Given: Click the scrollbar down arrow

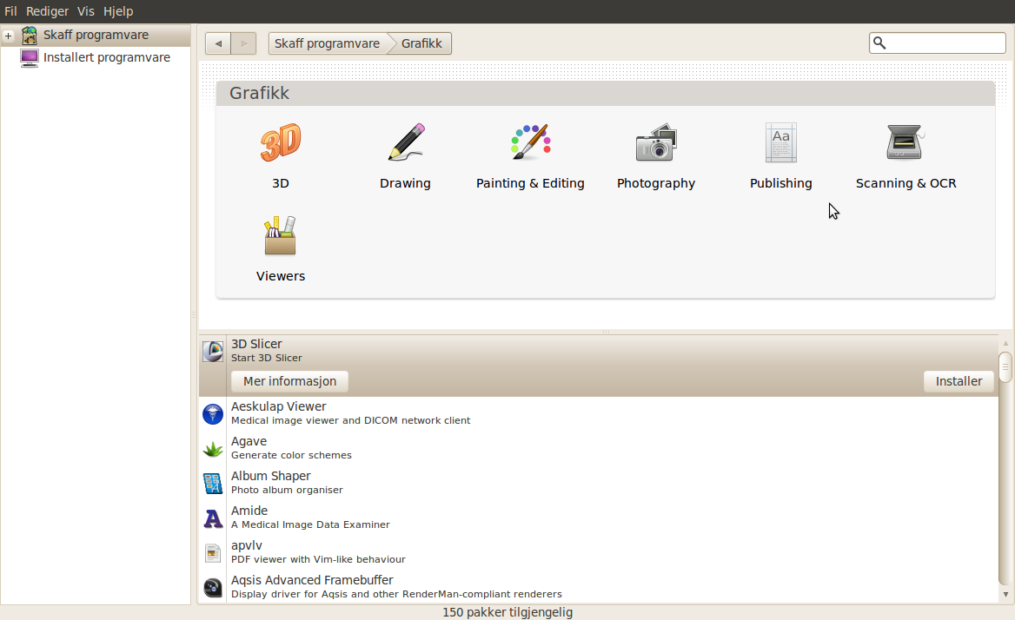Looking at the screenshot, I should pos(1005,594).
